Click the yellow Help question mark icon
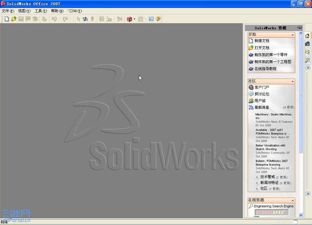312x225 pixels. point(158,19)
